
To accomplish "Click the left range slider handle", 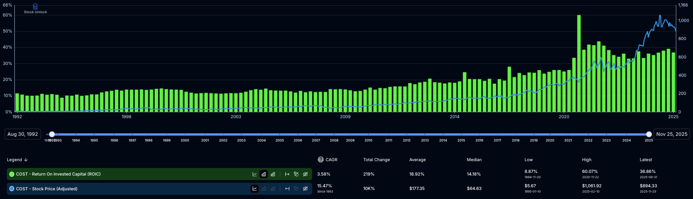I will pos(52,134).
